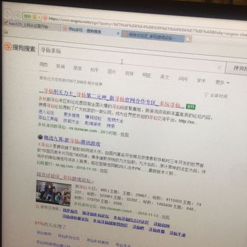Screen dimensions: 247x247
Task: Click the green 官网 badge on the first result
Action: pos(191,107)
